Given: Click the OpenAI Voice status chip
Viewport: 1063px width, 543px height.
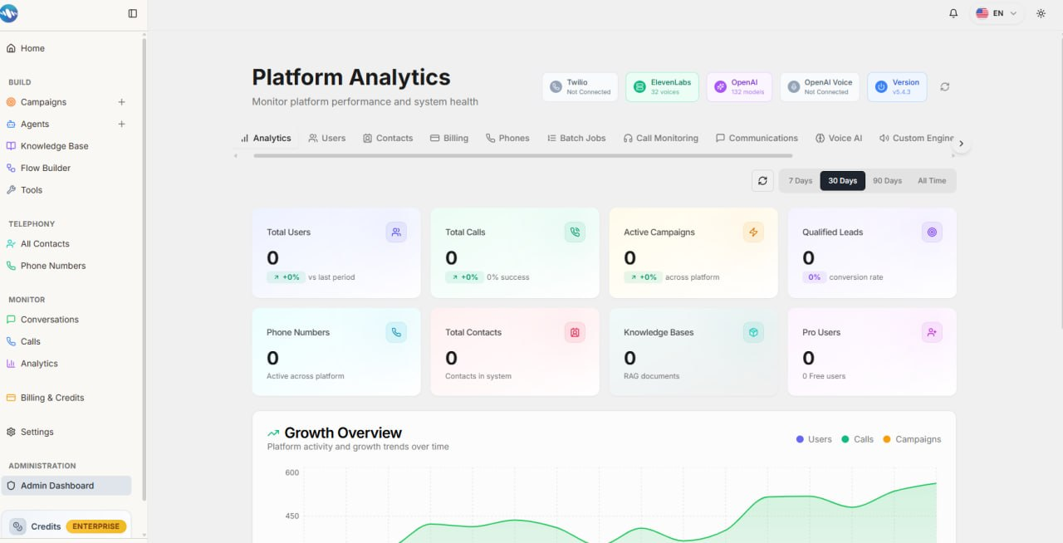Looking at the screenshot, I should tap(819, 87).
